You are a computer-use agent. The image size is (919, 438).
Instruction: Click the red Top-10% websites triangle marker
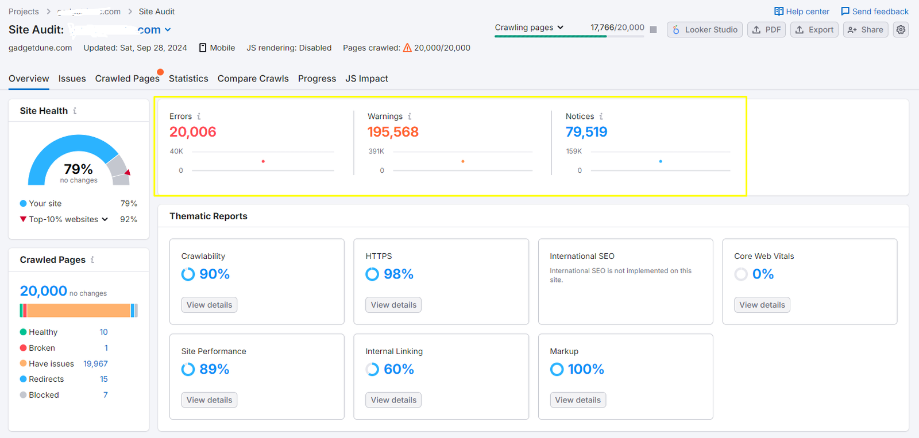pos(23,219)
